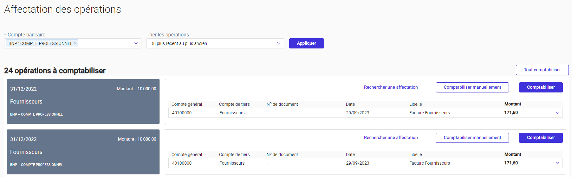572x177 pixels.
Task: Expand the Trier les opérations dropdown
Action: (279, 43)
